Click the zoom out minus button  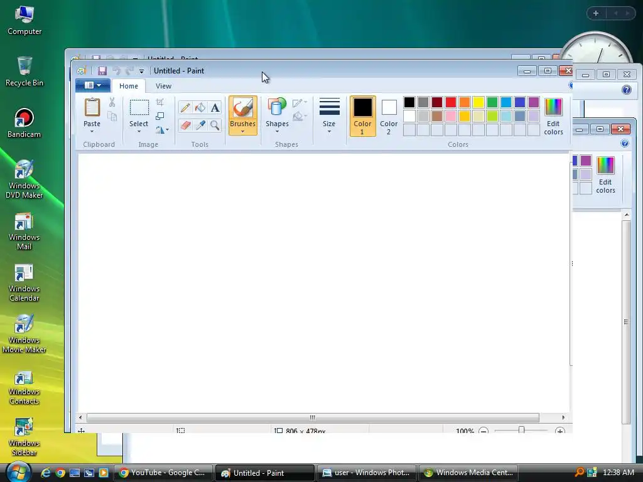(484, 431)
